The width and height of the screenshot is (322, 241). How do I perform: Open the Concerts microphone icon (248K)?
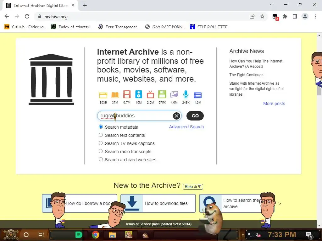coord(186,94)
